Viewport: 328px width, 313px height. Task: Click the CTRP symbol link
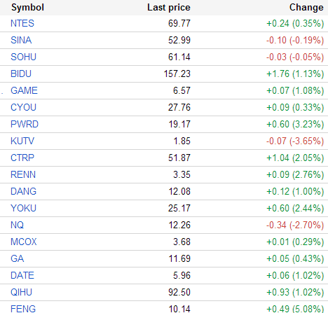(22, 158)
